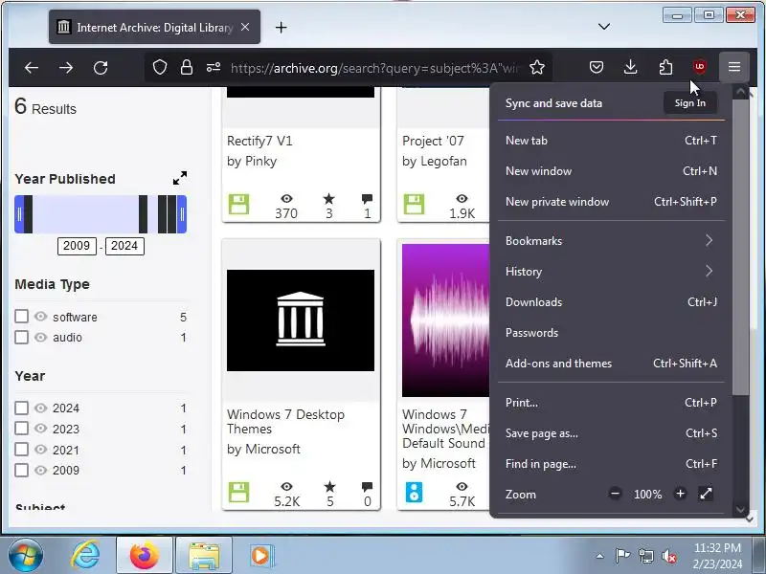
Task: Edit the 2009 start year field
Action: point(77,246)
